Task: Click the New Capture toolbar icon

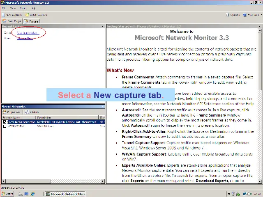Action: coord(3,15)
